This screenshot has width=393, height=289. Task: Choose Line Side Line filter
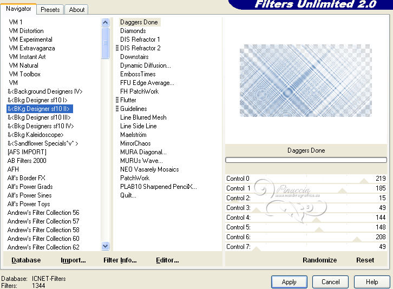pos(139,126)
